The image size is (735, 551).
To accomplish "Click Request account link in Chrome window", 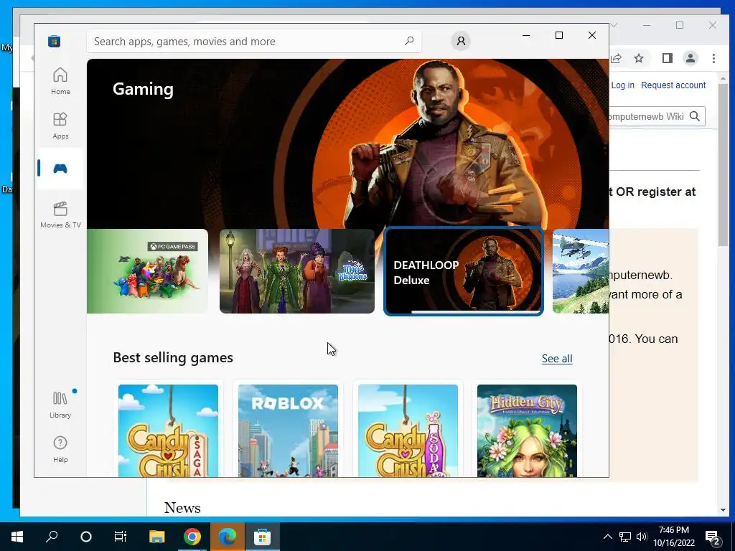I will point(673,85).
